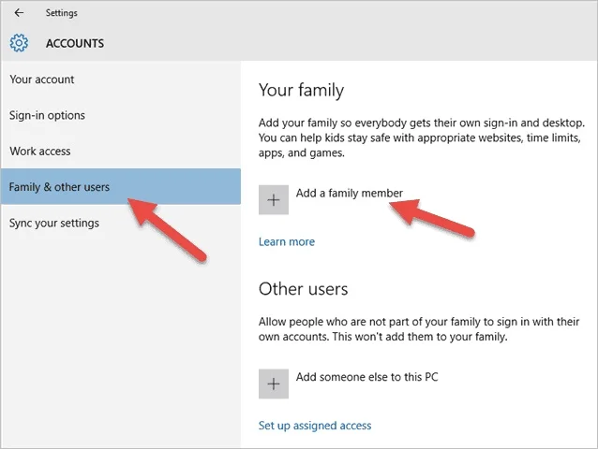Click the Settings window title text
This screenshot has width=598, height=449.
[x=62, y=13]
